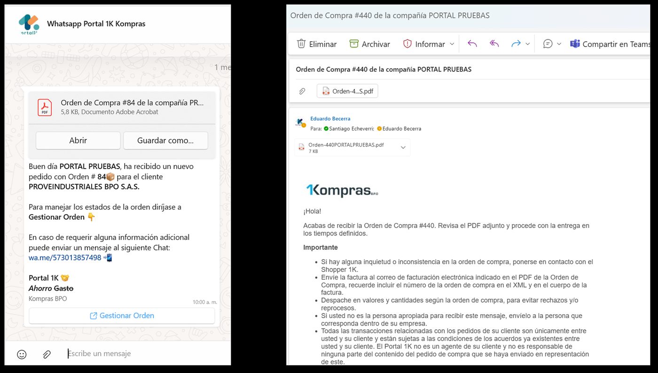
Task: Click recipient Santiago Echeverri
Action: (x=351, y=128)
